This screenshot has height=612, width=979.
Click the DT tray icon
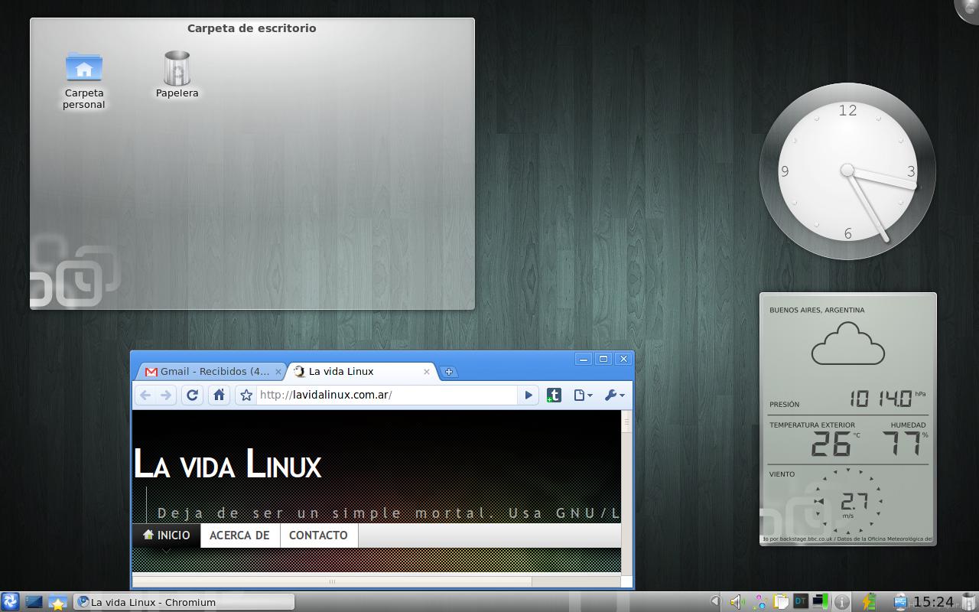801,602
